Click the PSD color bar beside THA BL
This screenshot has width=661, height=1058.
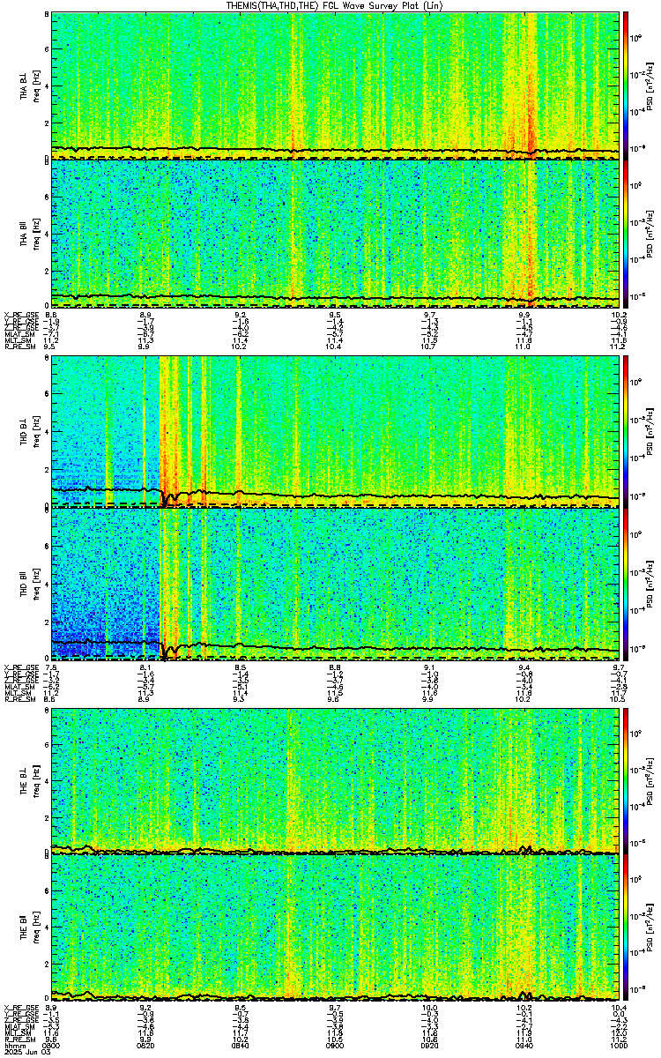pyautogui.click(x=626, y=86)
